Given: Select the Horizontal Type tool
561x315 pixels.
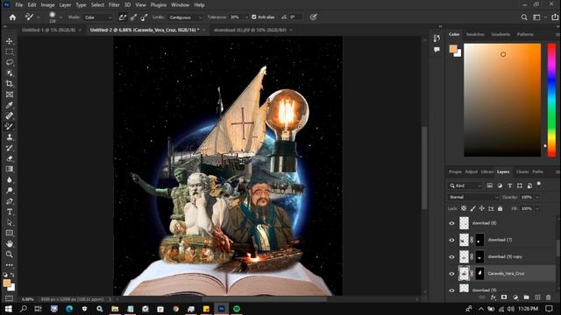Looking at the screenshot, I should [x=10, y=212].
